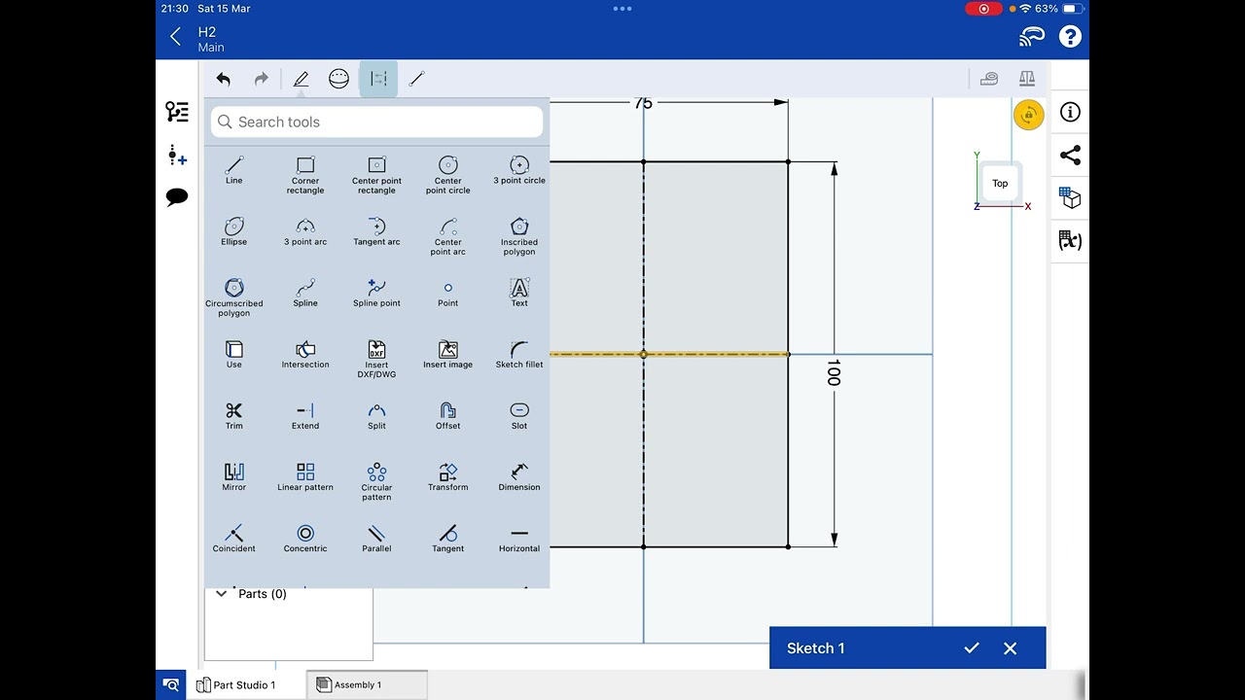
Task: Redo the last action
Action: 261,79
